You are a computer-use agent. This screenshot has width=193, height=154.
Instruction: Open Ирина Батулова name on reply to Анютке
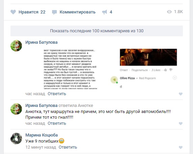tap(42, 105)
